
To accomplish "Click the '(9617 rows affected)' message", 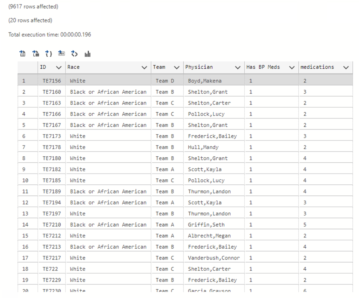I will pos(33,7).
